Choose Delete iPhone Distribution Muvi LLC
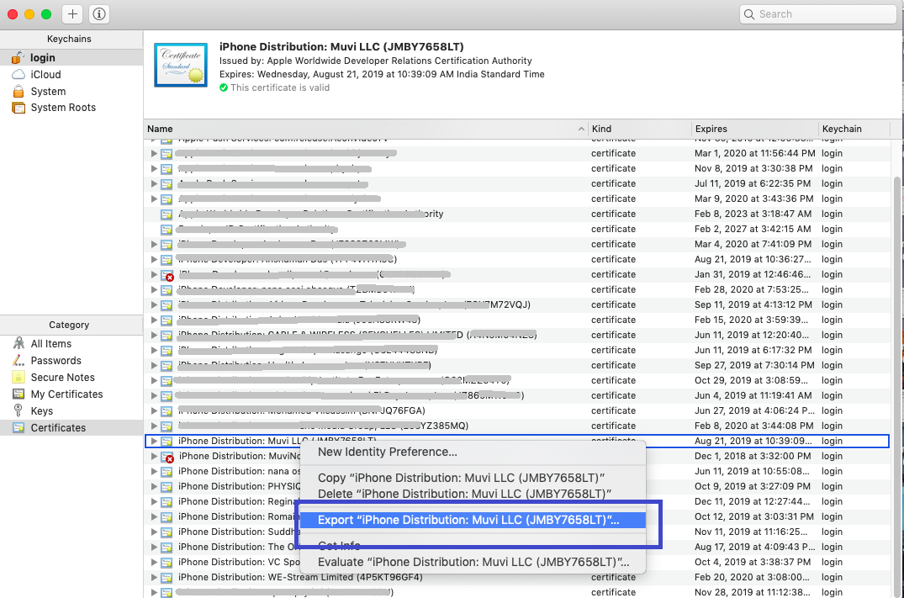This screenshot has height=598, width=904. pos(473,495)
